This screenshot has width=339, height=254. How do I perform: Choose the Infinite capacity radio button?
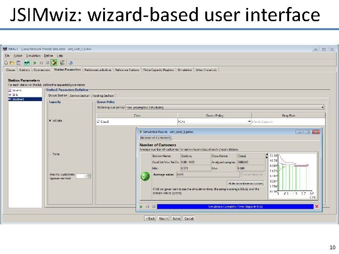click(50, 120)
